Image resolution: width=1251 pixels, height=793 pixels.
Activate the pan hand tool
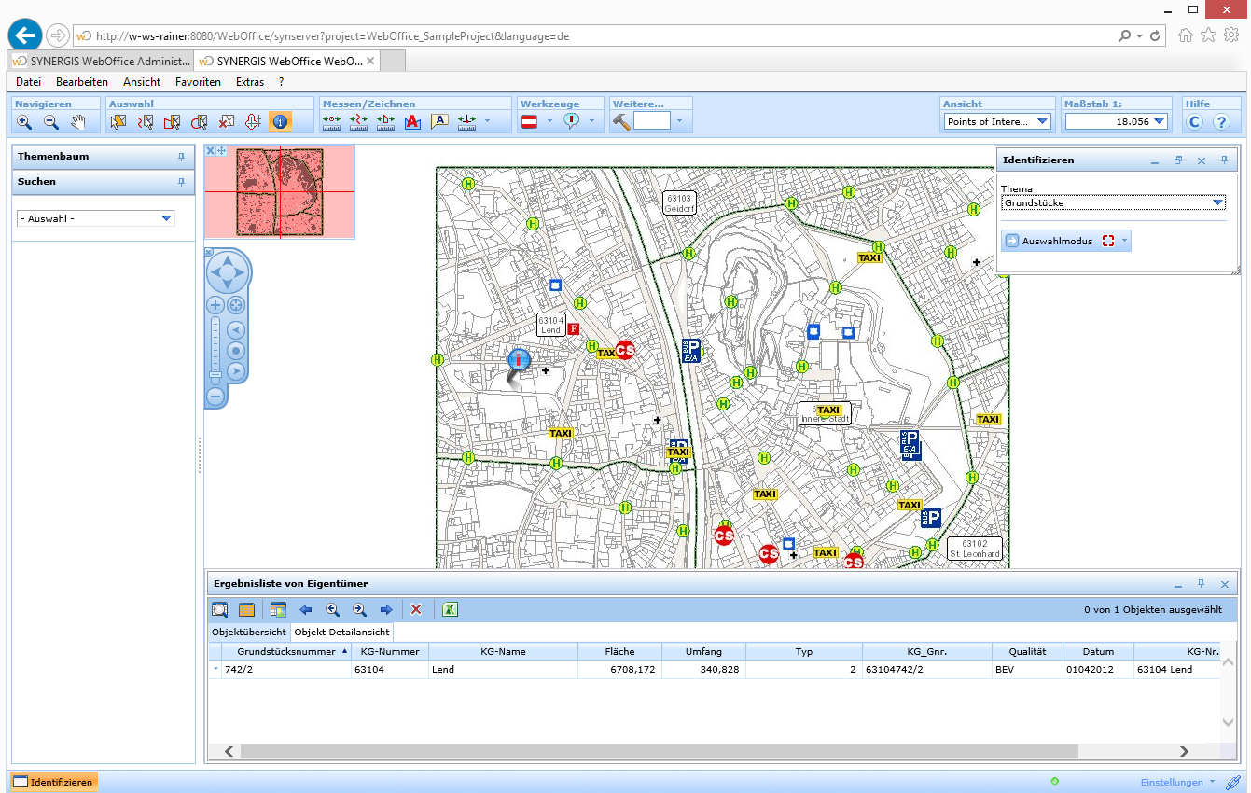78,121
